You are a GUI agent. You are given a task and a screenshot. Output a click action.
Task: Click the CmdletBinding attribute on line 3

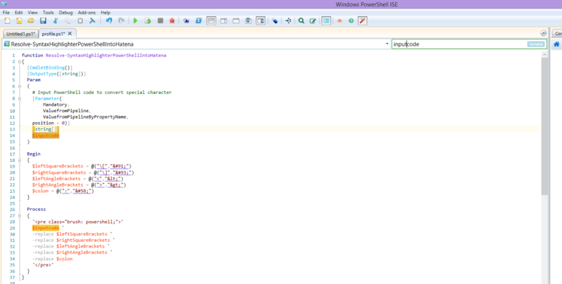tap(47, 67)
